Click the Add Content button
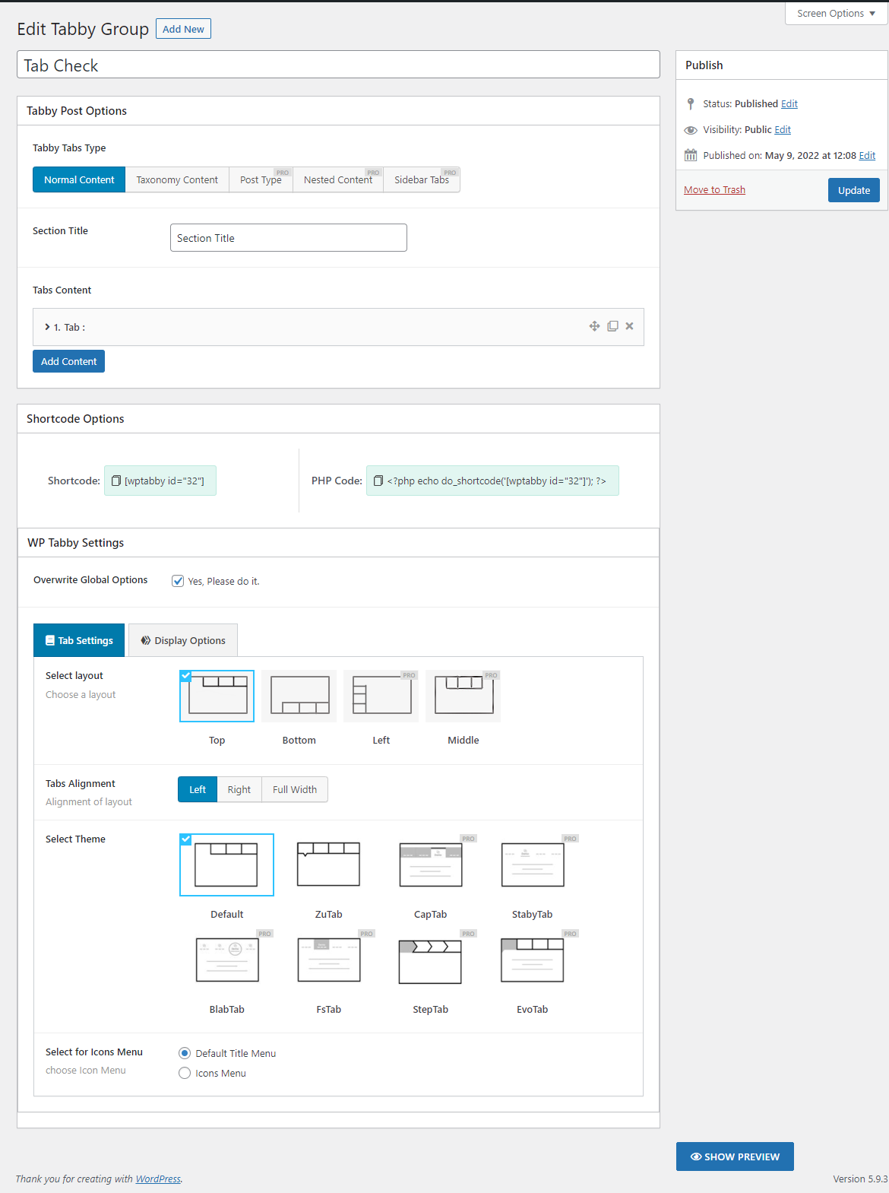 pos(68,361)
